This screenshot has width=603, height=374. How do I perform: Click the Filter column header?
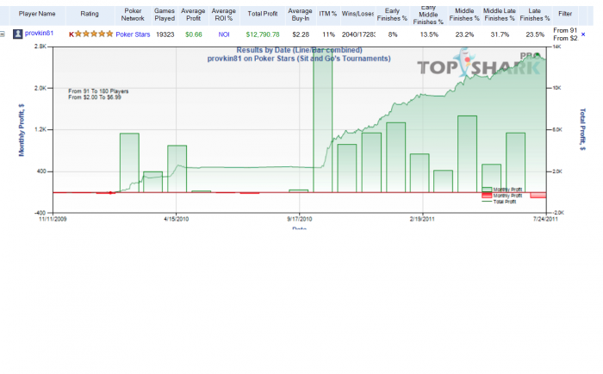pyautogui.click(x=565, y=14)
